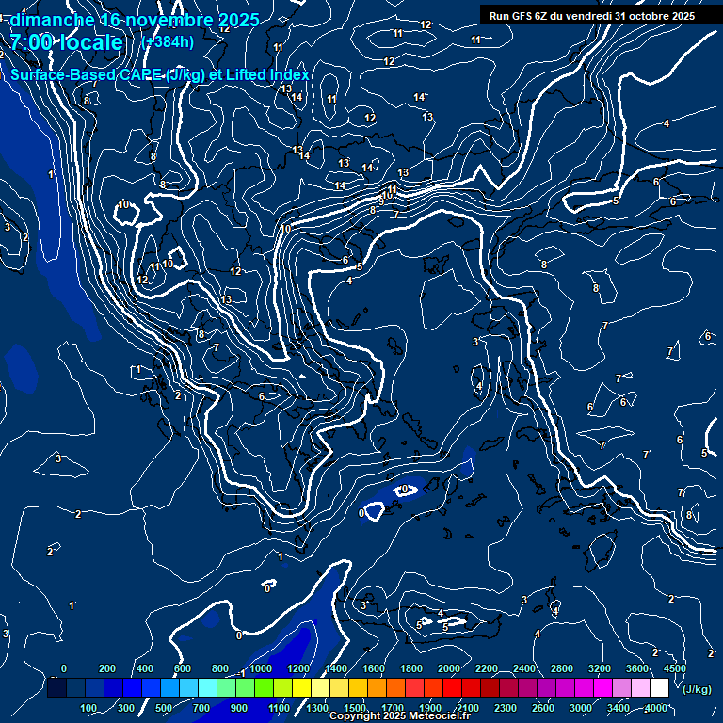
Task: Click the legend value "3400"
Action: click(x=619, y=708)
